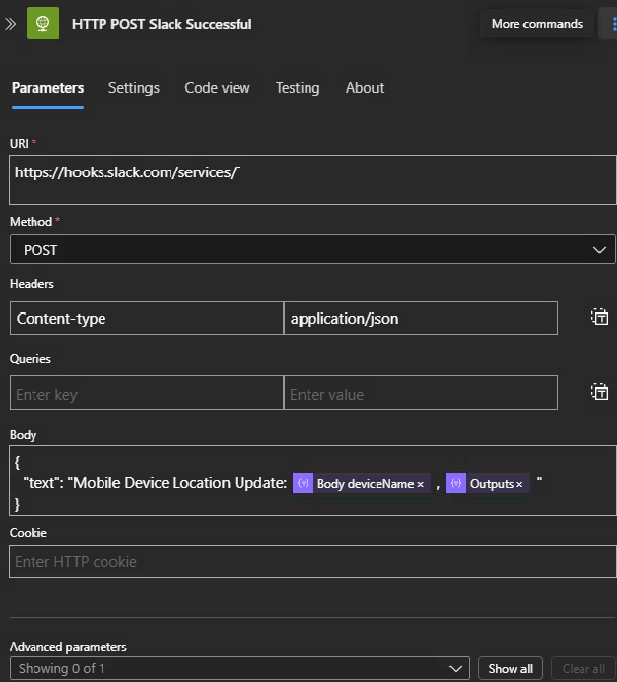
Task: Click the Cookie input field
Action: coord(312,562)
